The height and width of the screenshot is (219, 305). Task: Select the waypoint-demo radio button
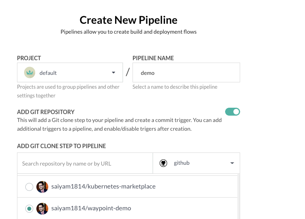(x=29, y=208)
